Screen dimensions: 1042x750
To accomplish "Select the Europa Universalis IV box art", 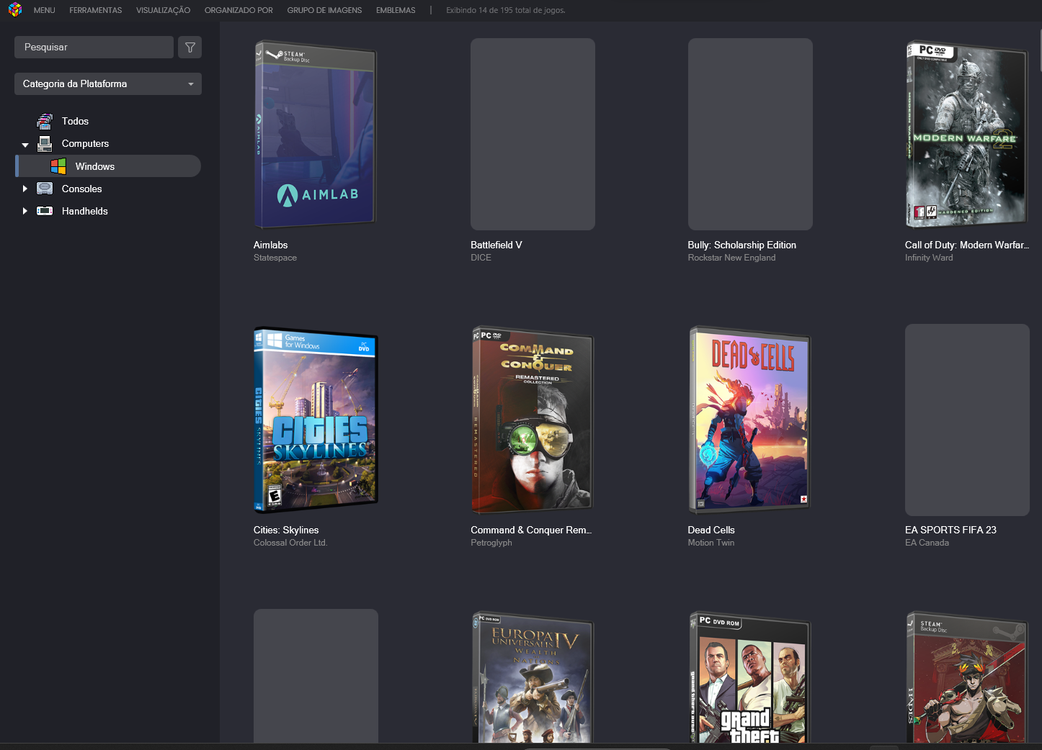I will (x=533, y=677).
